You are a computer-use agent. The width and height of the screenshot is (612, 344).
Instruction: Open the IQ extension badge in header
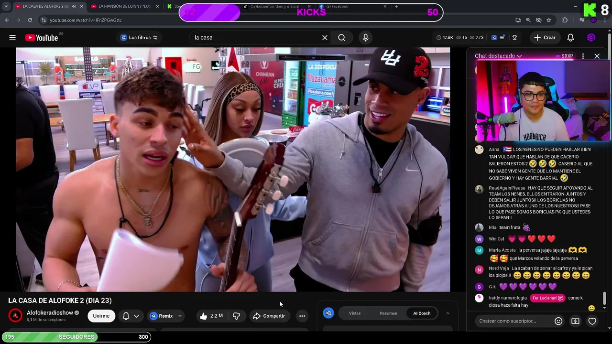pos(494,38)
